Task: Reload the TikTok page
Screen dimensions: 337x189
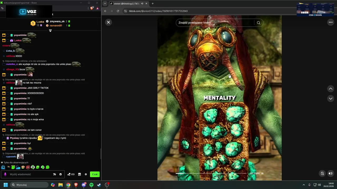Action: pos(118,11)
